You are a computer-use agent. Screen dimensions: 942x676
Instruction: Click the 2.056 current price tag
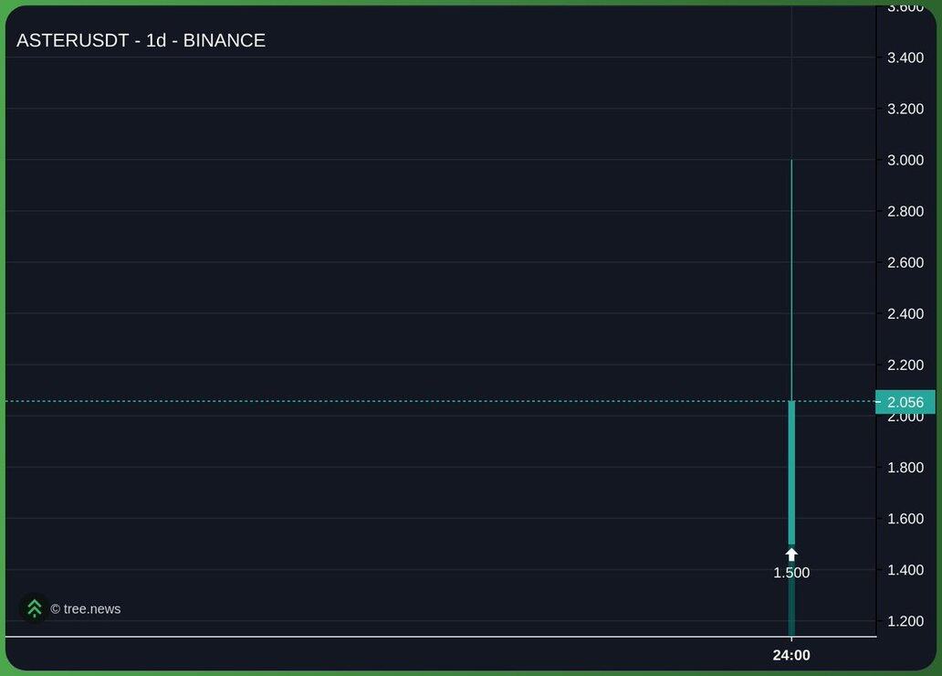(905, 402)
